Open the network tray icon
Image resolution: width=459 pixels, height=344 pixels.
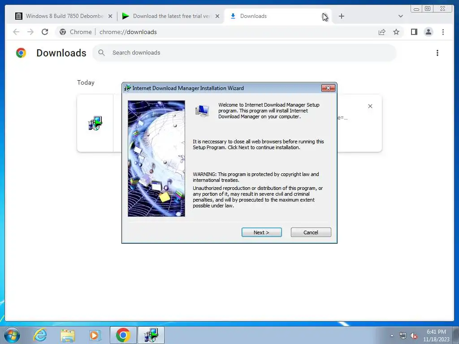coord(403,335)
